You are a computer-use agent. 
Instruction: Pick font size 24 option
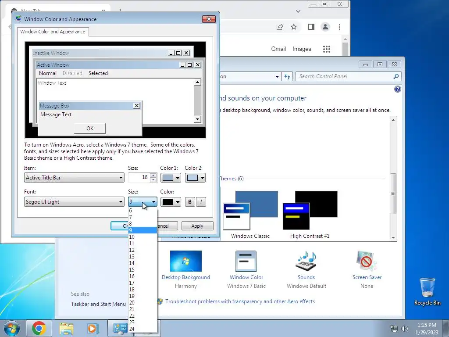click(x=143, y=329)
